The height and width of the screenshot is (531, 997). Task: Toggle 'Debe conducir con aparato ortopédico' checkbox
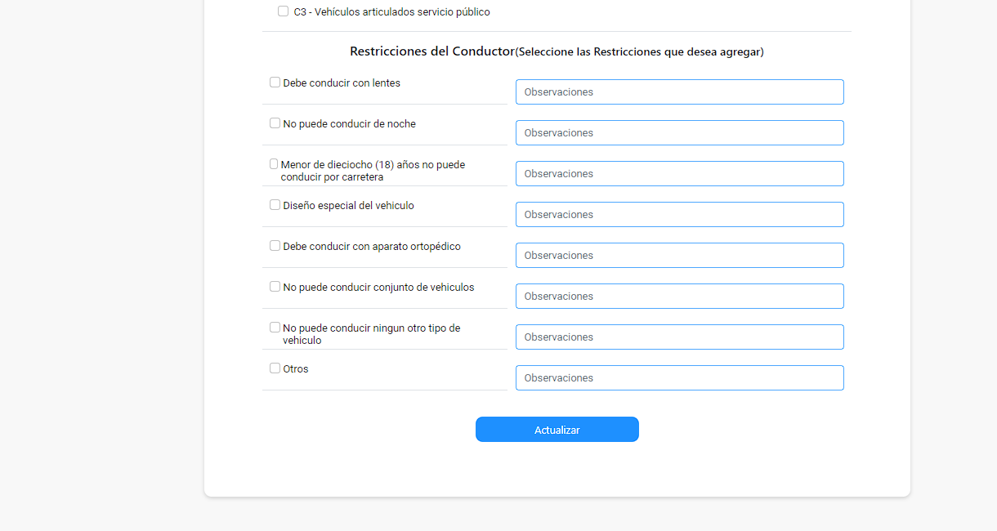(x=275, y=246)
